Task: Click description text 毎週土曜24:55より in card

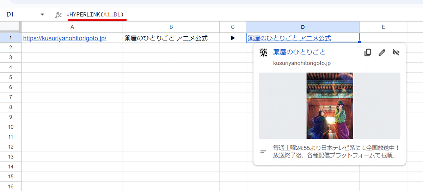Action: click(336, 152)
